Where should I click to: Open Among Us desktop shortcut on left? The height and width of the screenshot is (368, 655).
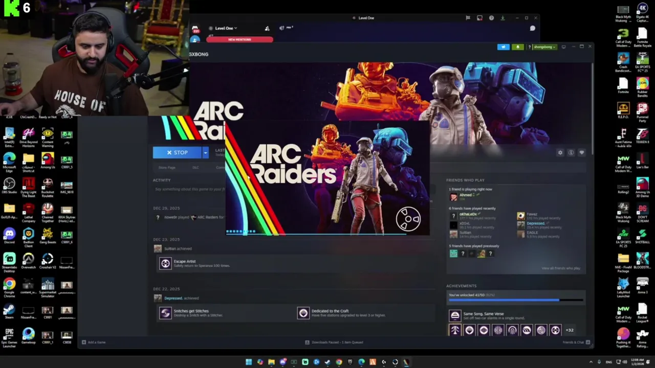pyautogui.click(x=48, y=161)
